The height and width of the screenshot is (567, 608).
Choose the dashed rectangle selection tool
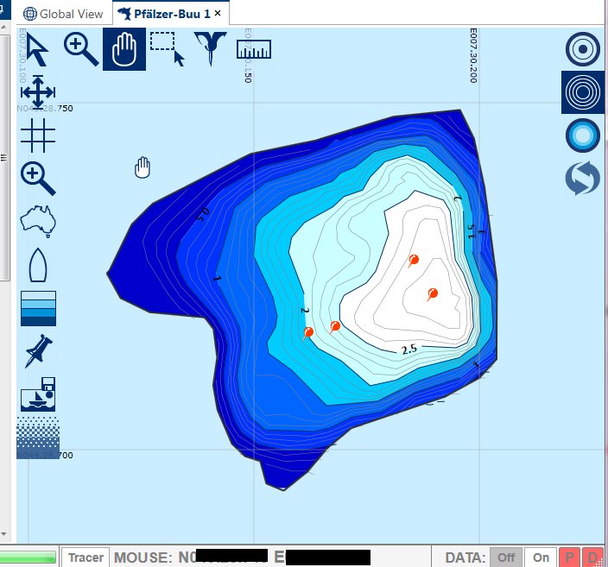pyautogui.click(x=168, y=48)
